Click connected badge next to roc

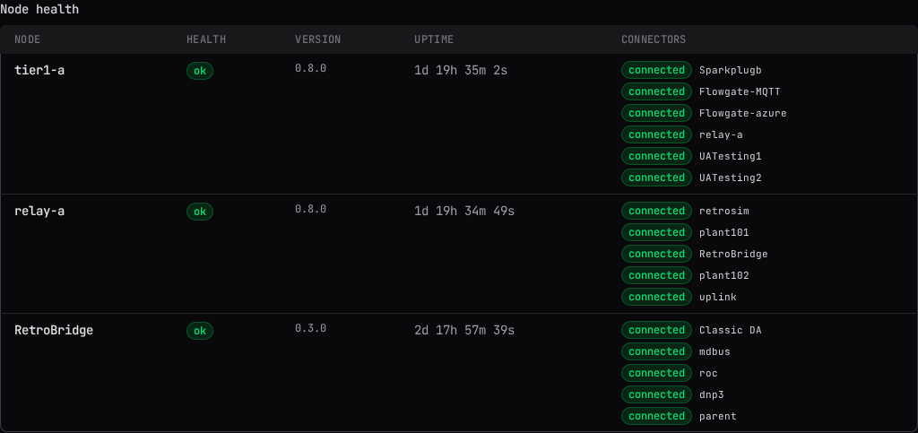[656, 373]
